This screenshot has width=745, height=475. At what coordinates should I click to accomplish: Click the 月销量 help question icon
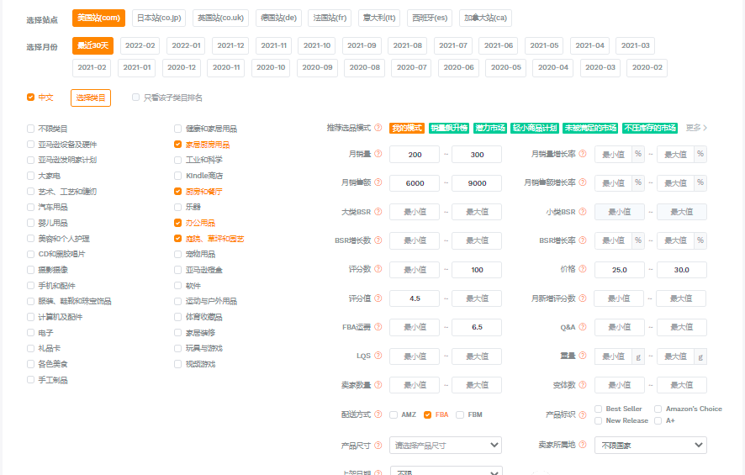tap(378, 154)
